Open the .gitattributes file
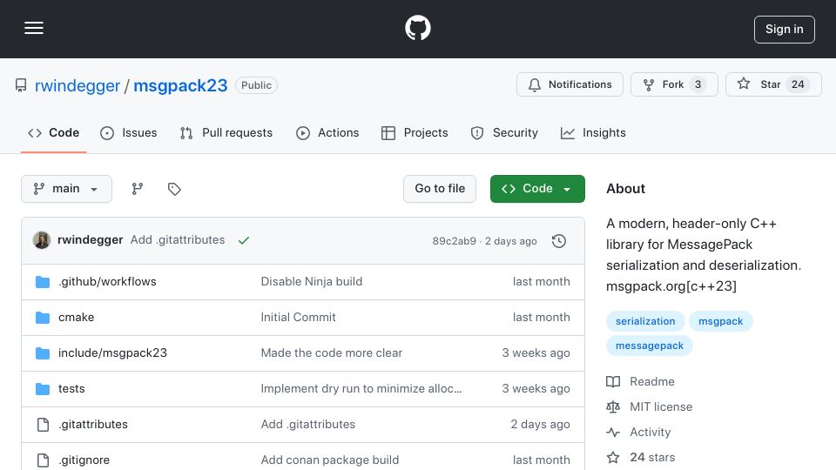This screenshot has height=470, width=836. (x=93, y=424)
